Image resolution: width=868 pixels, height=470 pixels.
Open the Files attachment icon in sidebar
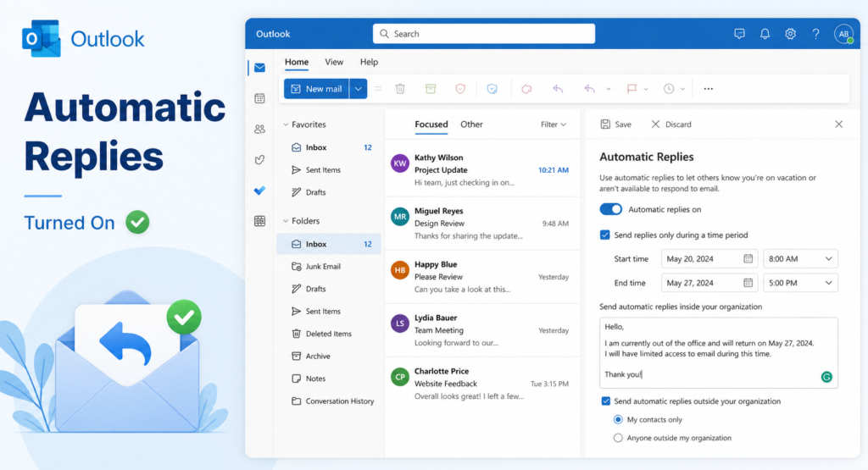(259, 160)
